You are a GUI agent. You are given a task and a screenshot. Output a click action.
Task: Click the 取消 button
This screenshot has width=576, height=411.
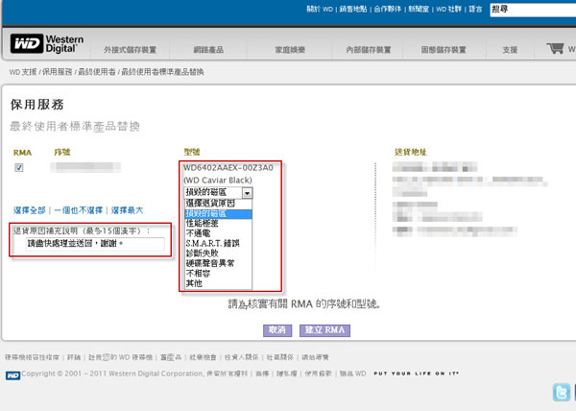point(277,330)
